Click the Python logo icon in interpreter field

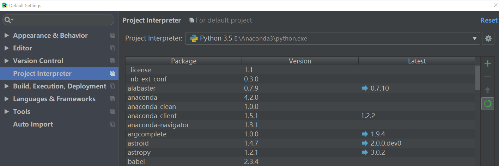[x=194, y=38]
